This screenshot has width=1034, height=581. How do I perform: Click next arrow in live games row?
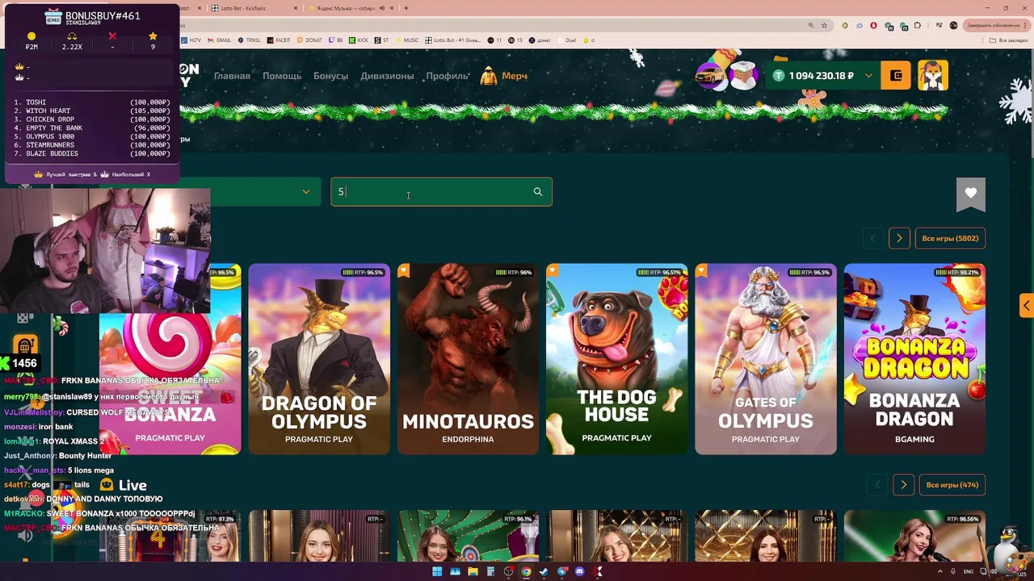[x=903, y=485]
